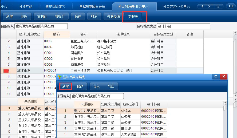The image size is (237, 138).
Task: Click the 复制行 button
Action: [42, 16]
